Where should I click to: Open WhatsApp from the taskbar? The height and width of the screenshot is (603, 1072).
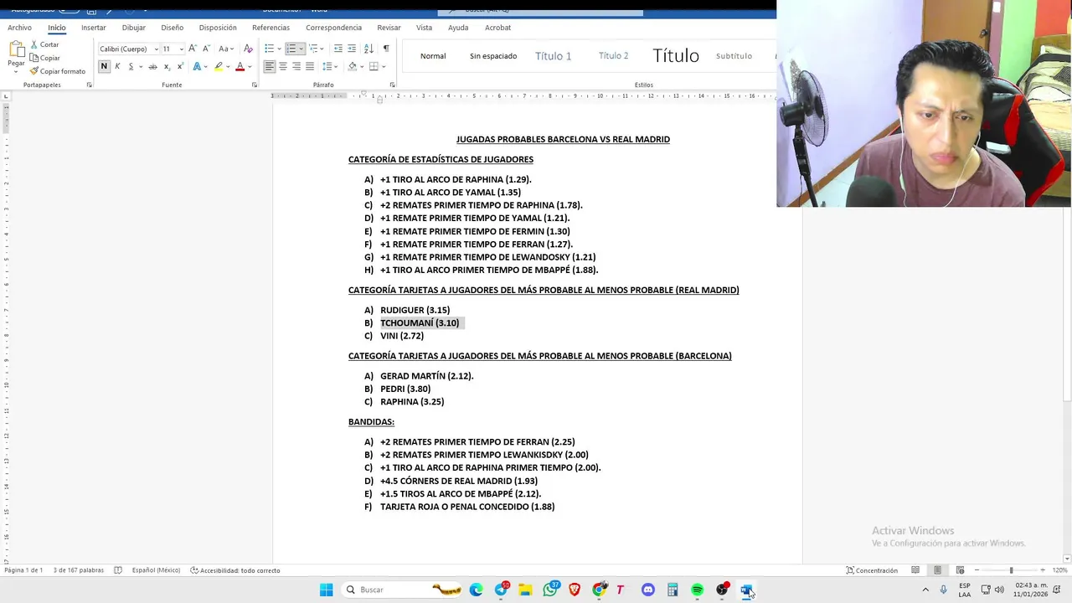pos(550,590)
